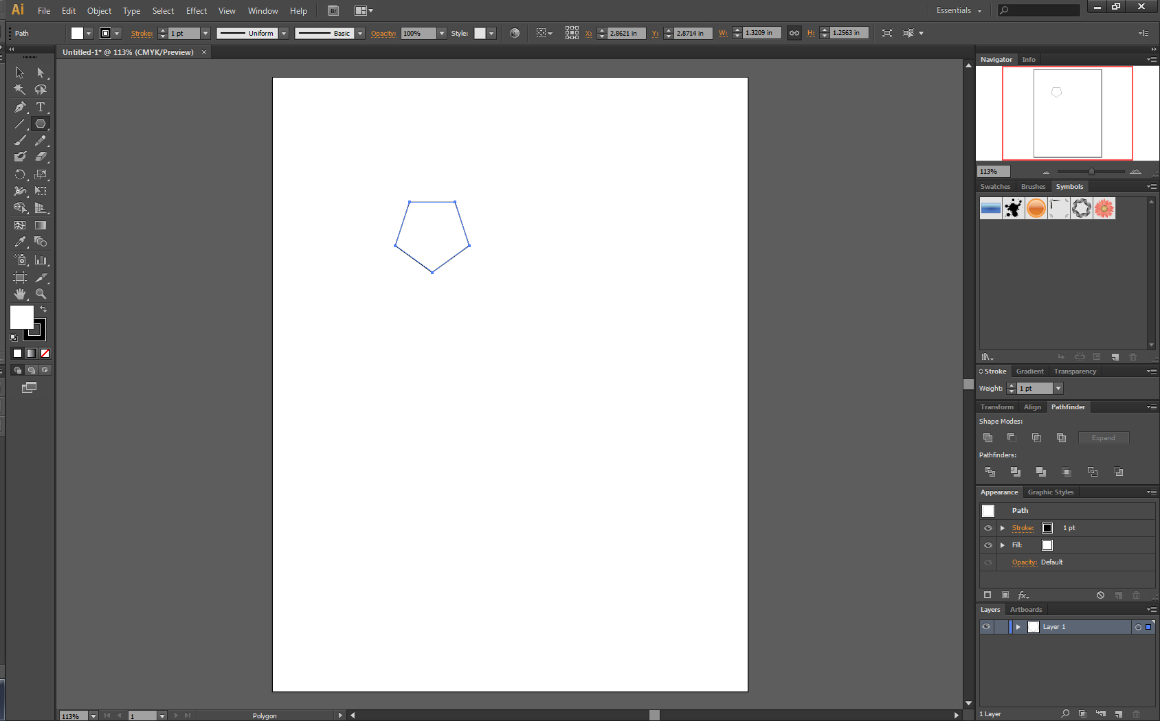Click the Stroke link in control bar
This screenshot has width=1160, height=721.
[142, 33]
